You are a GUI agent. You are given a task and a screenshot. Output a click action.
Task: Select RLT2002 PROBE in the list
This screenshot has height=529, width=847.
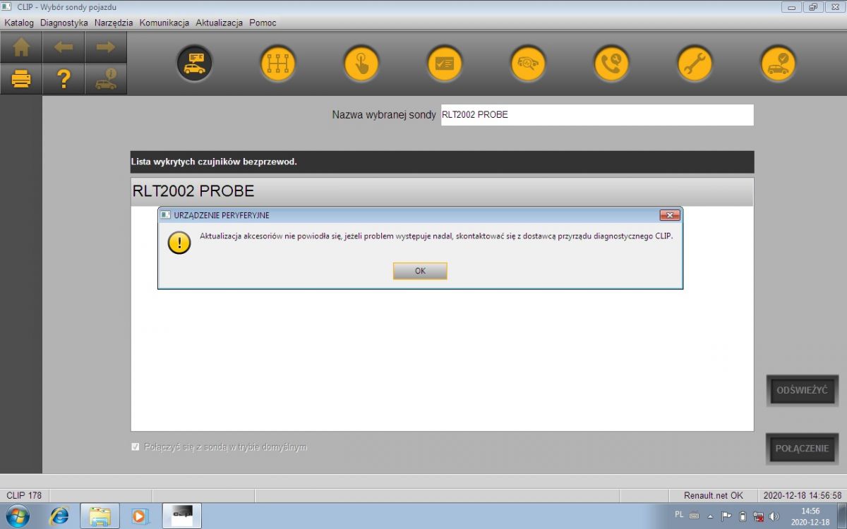pos(442,192)
